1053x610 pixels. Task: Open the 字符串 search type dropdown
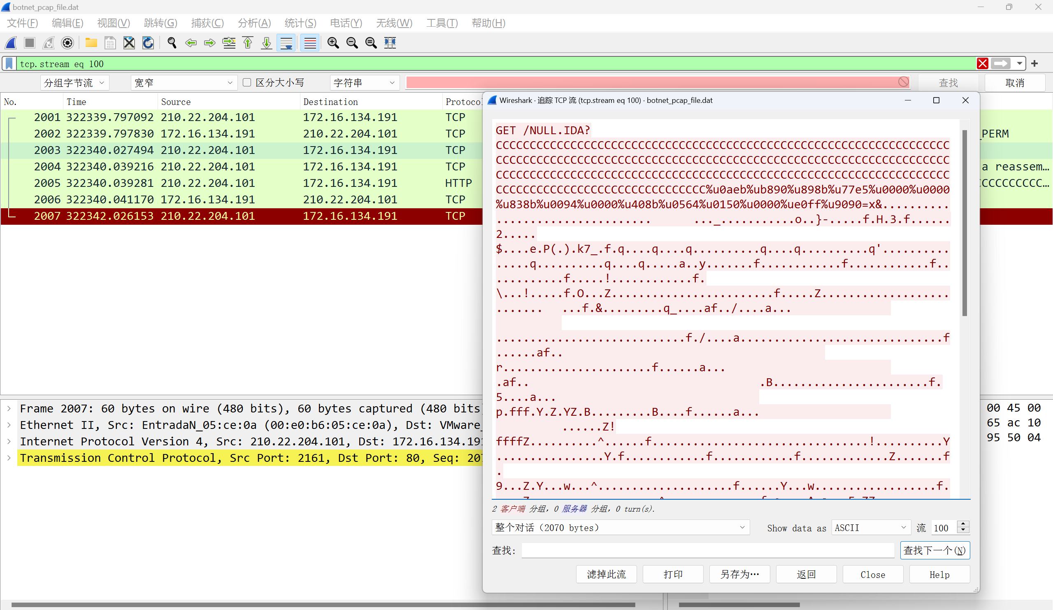[364, 83]
